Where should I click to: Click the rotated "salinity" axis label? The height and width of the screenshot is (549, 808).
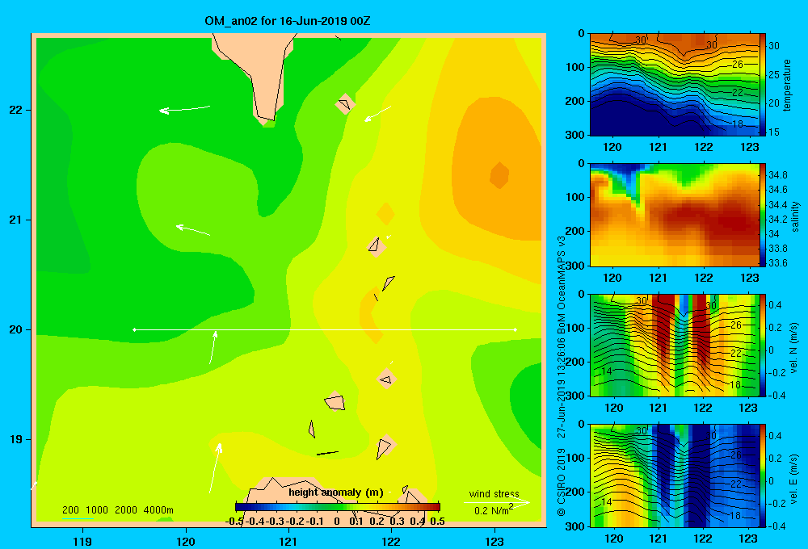coord(794,216)
